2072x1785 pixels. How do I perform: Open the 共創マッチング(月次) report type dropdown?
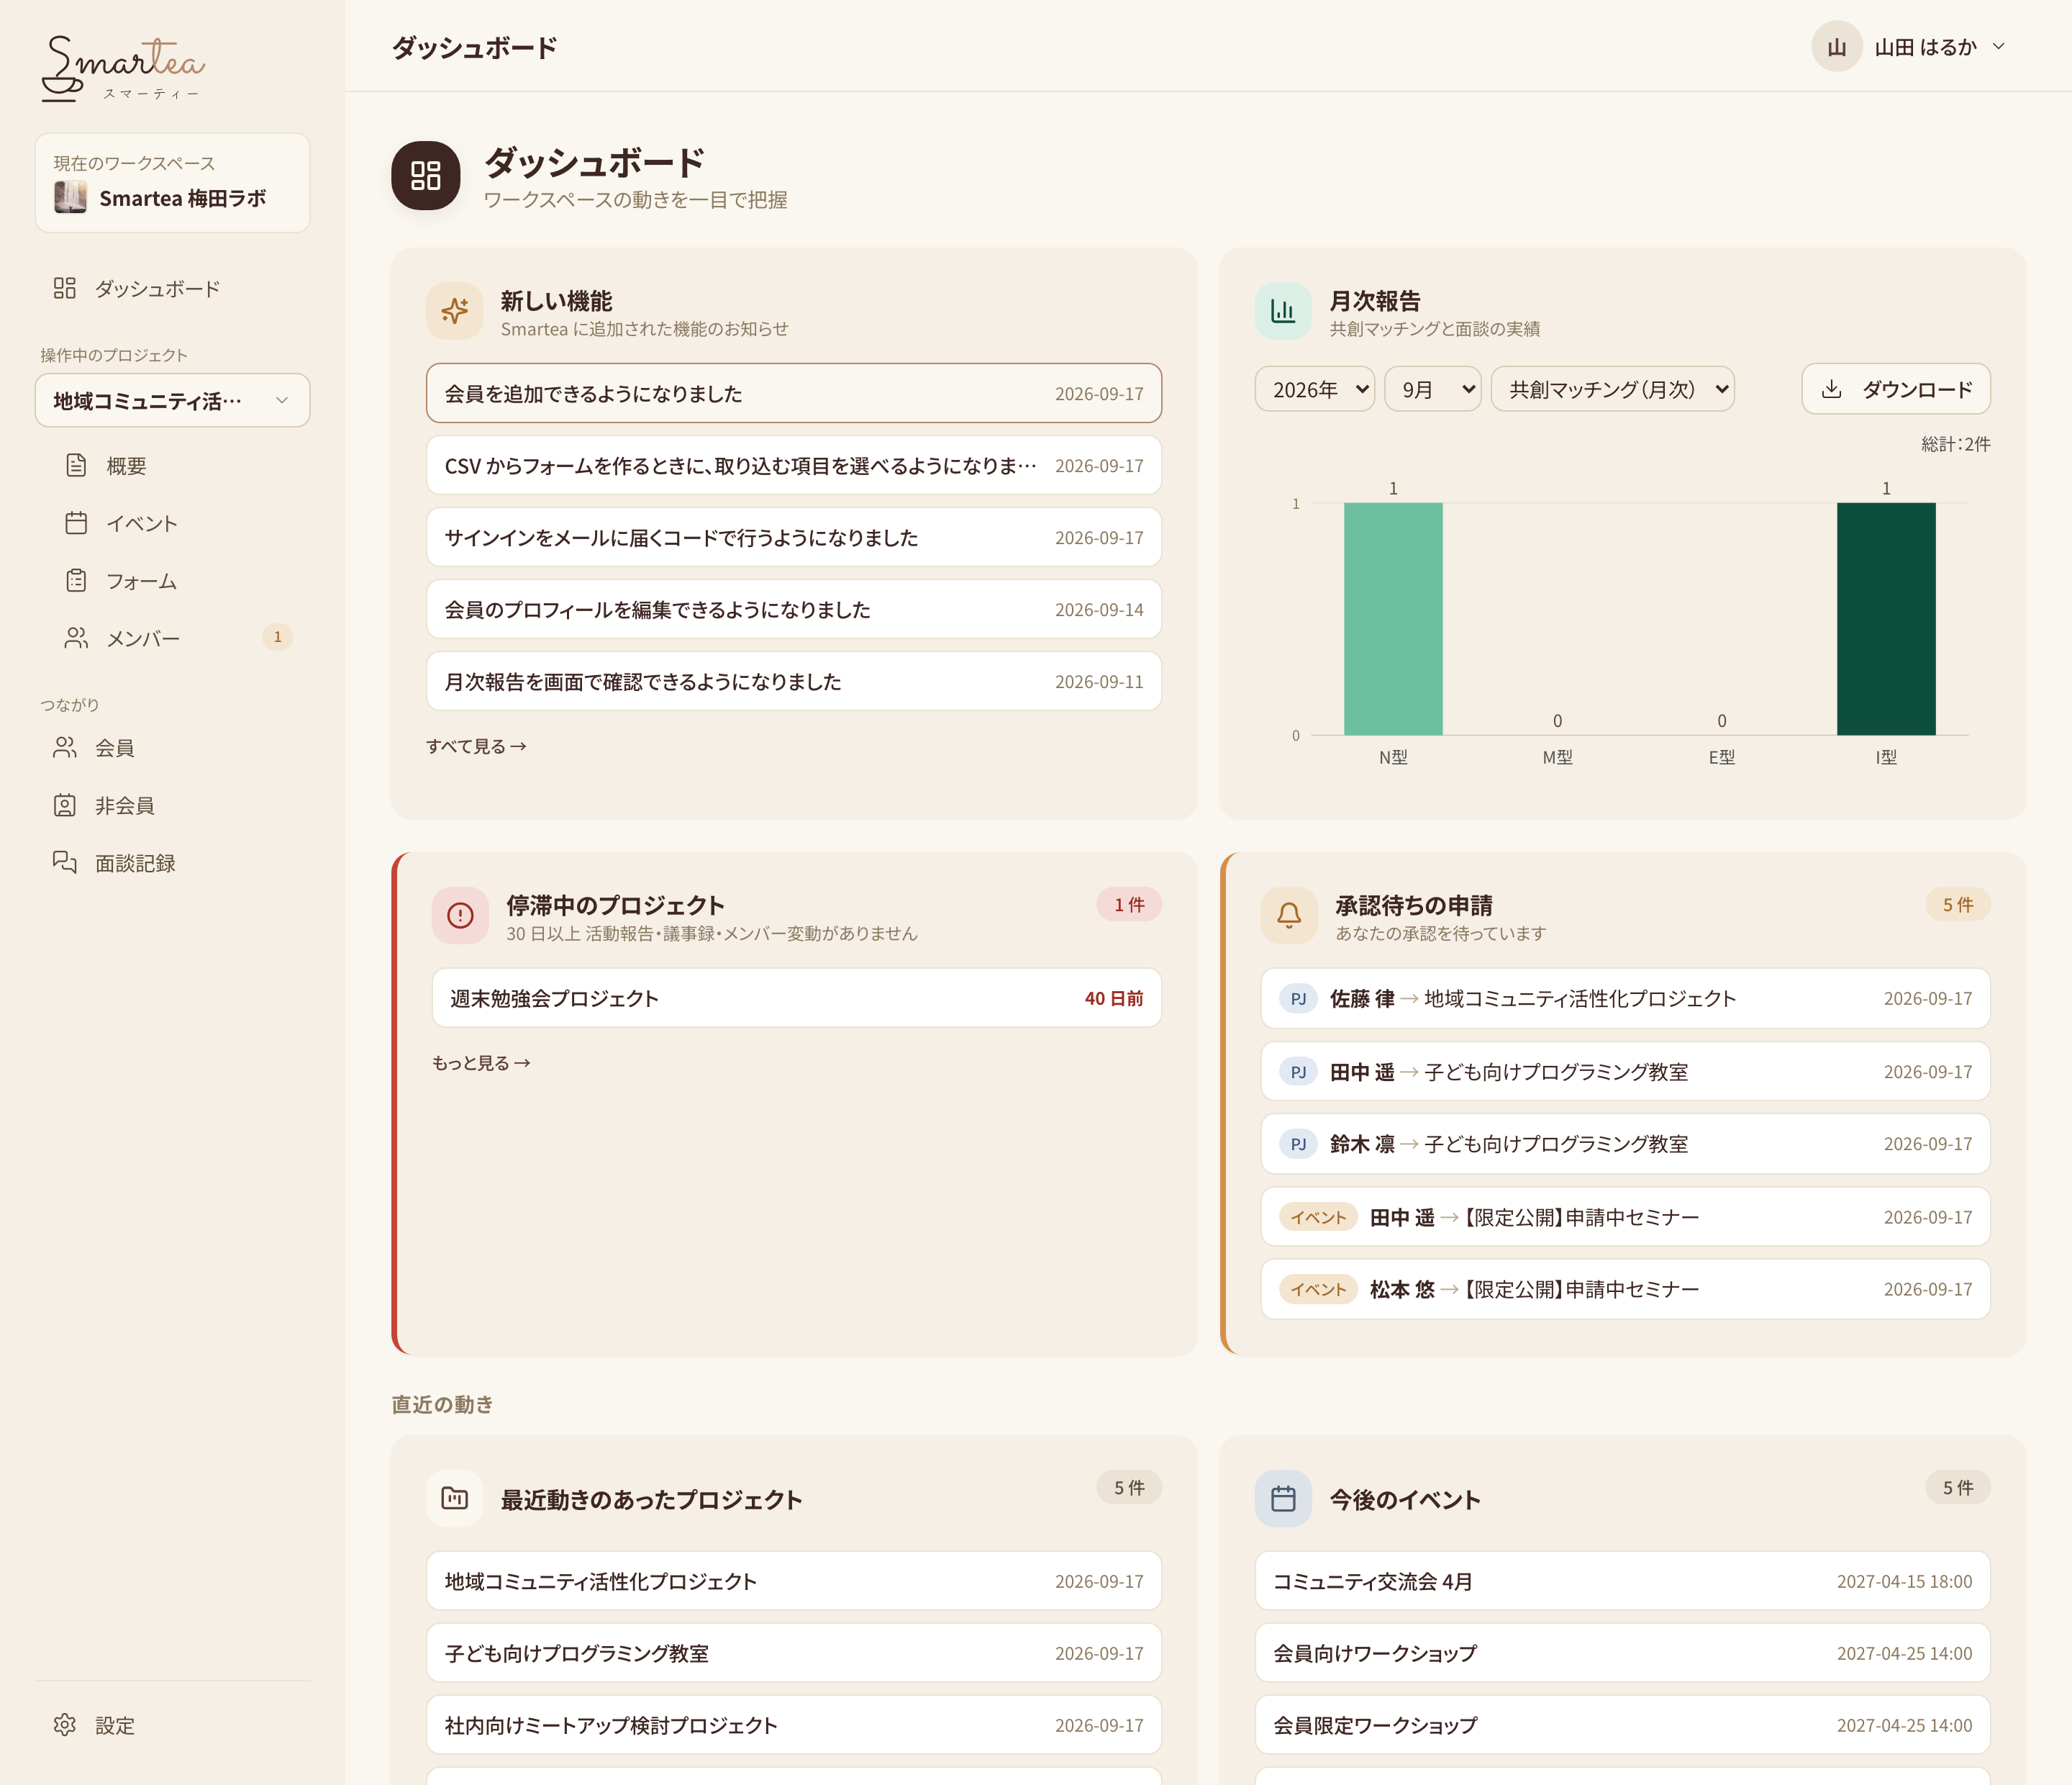click(x=1612, y=389)
